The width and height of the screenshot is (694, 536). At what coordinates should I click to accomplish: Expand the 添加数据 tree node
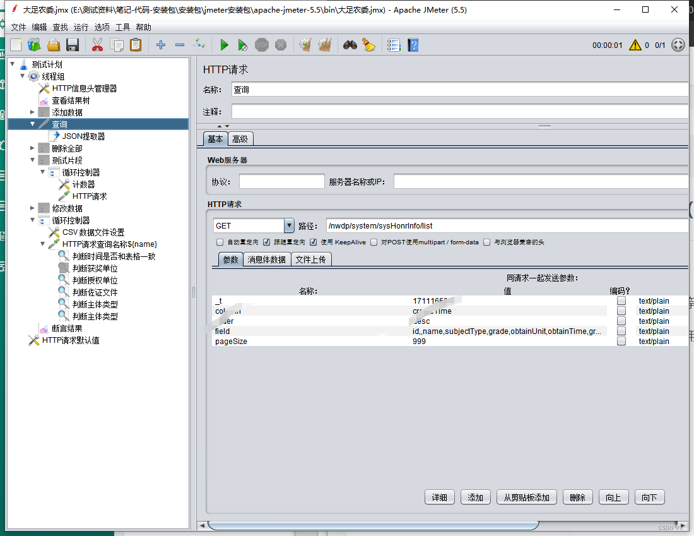32,112
